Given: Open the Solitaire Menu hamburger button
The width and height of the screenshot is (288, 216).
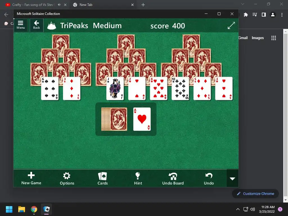Looking at the screenshot, I should (x=21, y=25).
